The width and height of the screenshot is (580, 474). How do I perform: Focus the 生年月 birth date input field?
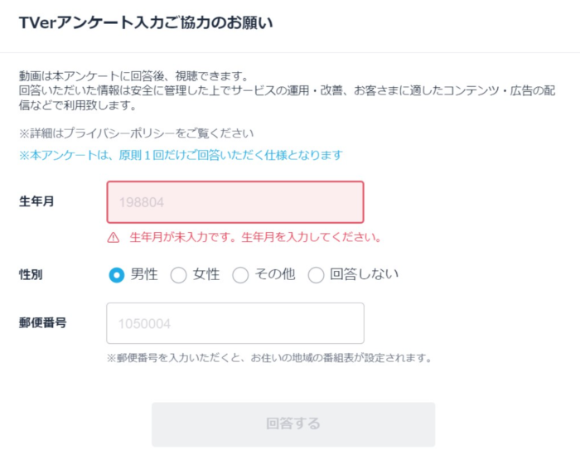(x=234, y=202)
